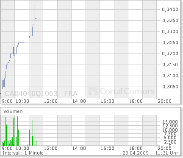Click the 11:31 Uhr timestamp
Image resolution: width=183 pixels, height=158 pixels.
[x=167, y=153]
